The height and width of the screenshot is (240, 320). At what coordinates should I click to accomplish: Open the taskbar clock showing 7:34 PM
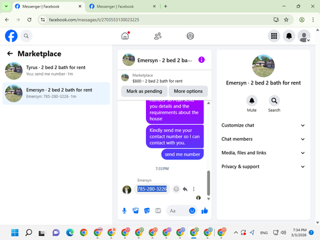(x=299, y=232)
